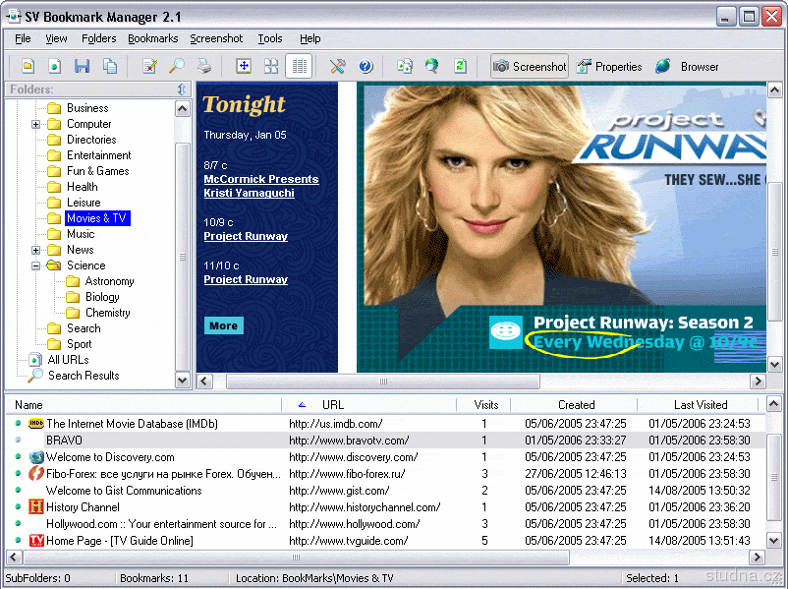Switch to the Browser view button

tap(687, 67)
